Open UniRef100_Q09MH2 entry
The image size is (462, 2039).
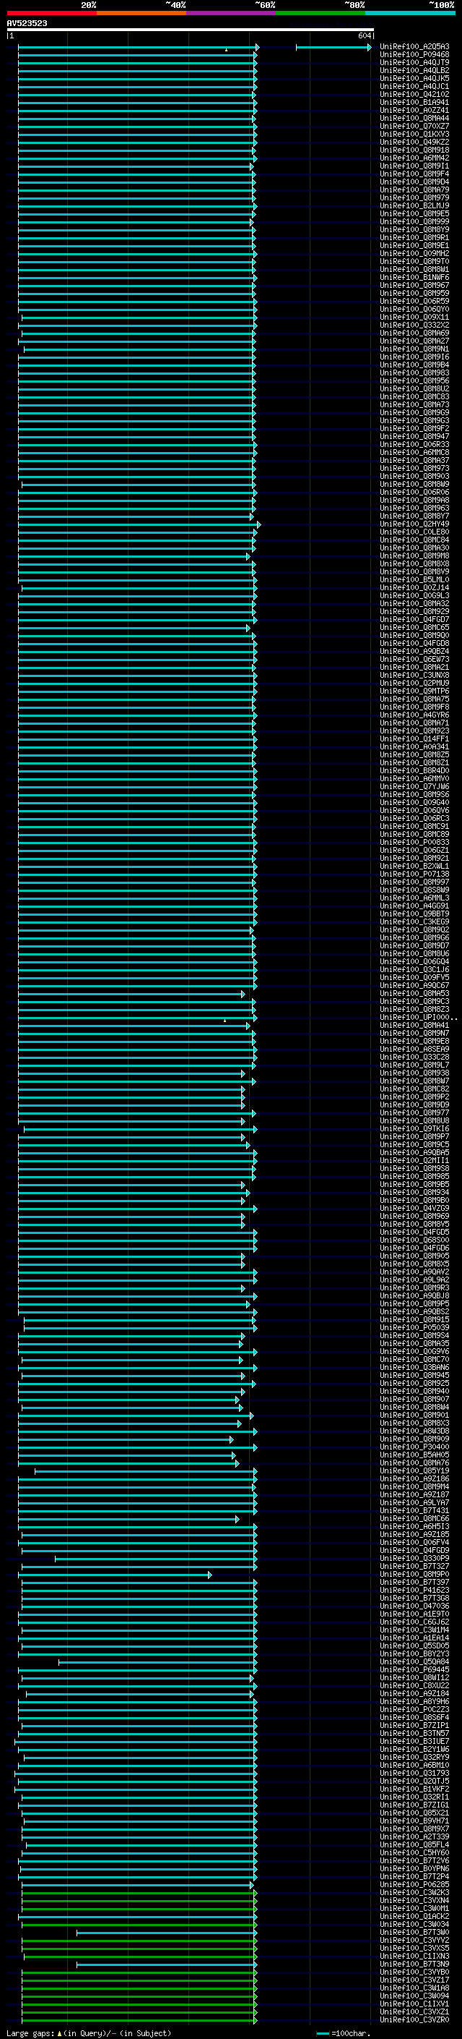414,254
